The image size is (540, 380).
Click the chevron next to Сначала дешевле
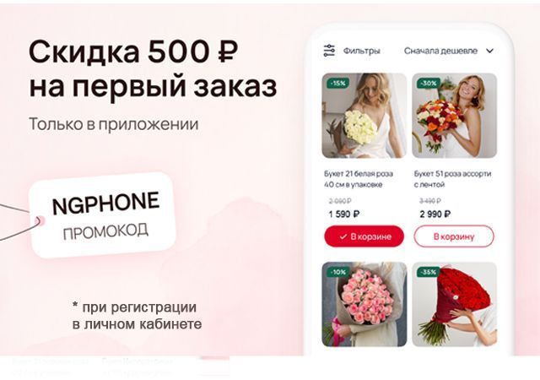(x=489, y=51)
